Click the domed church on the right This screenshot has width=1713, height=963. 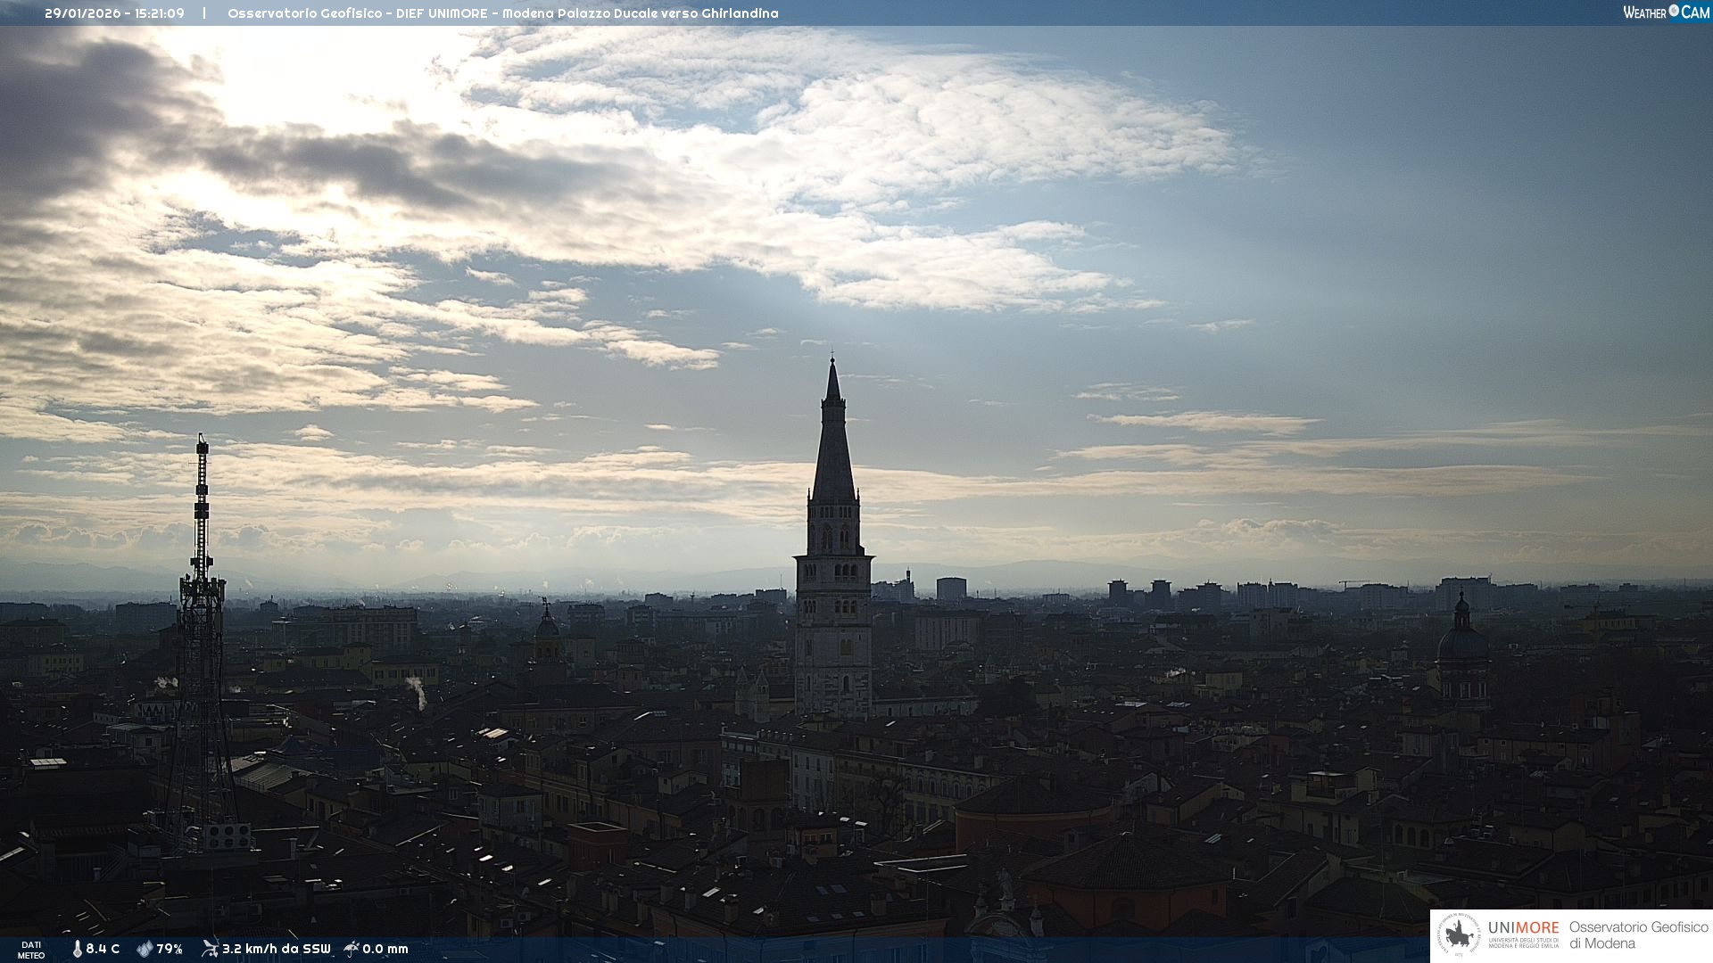(x=1462, y=644)
